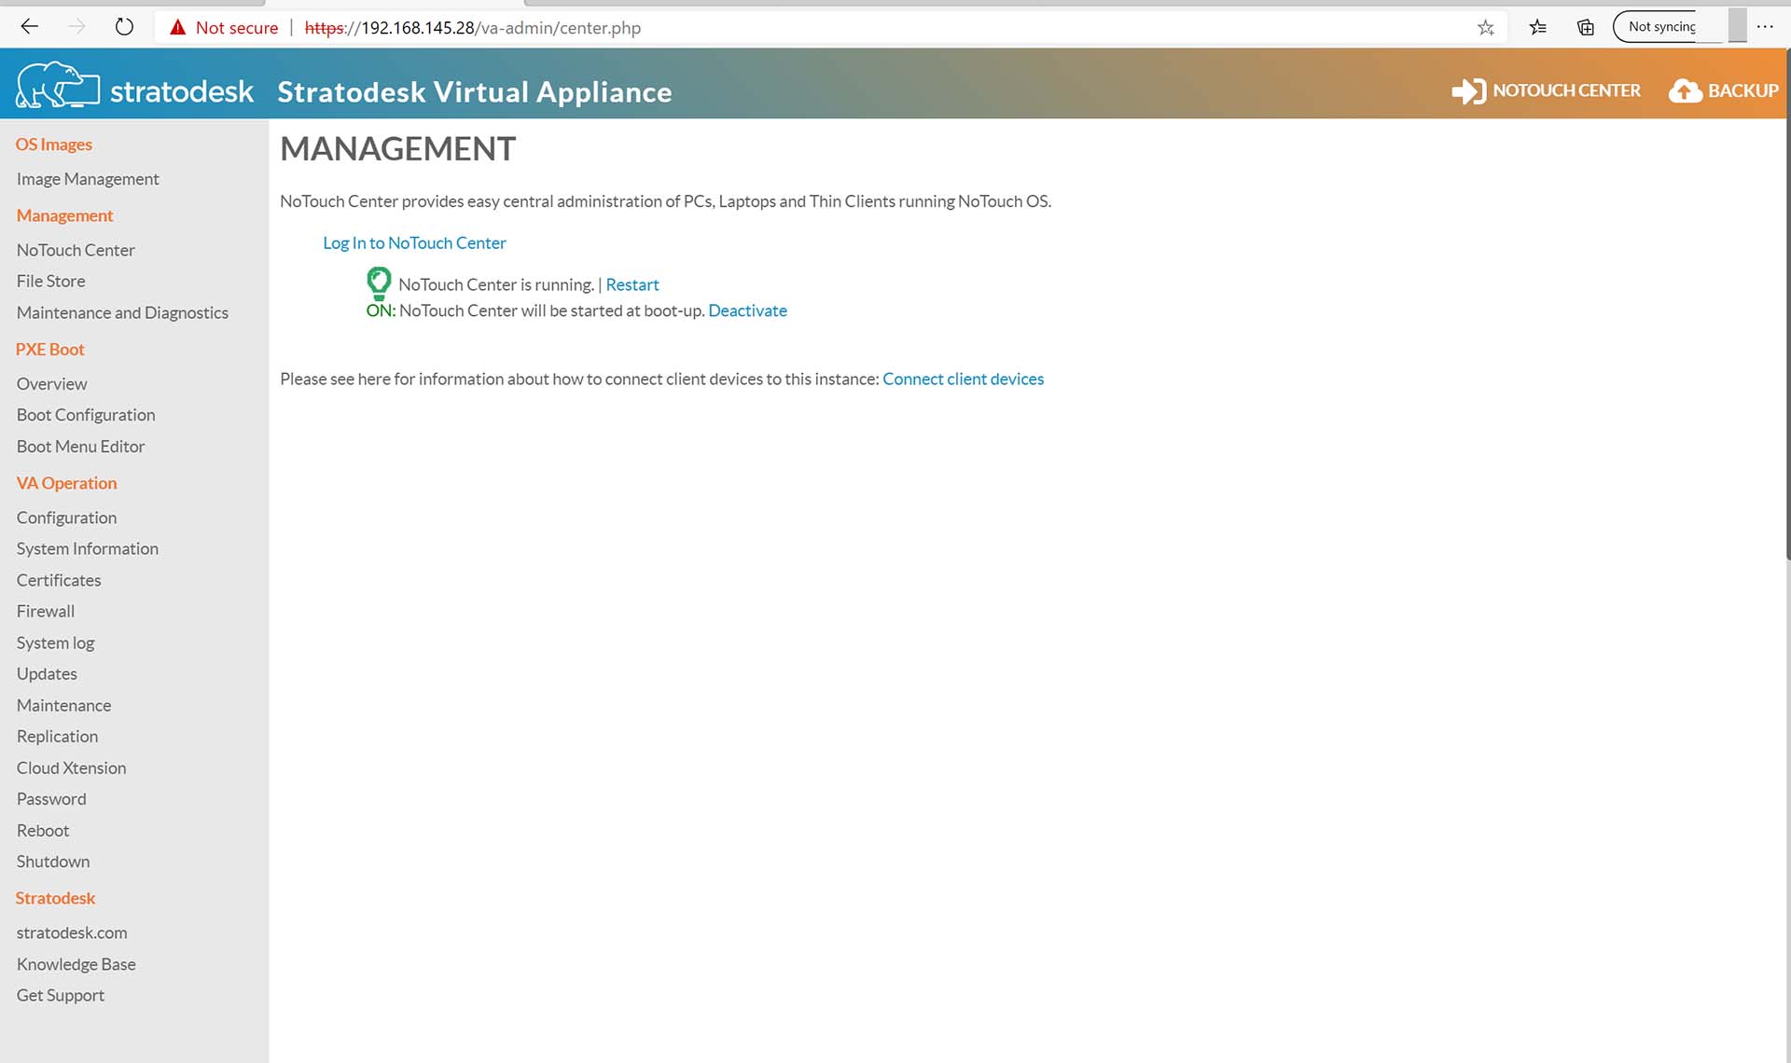The height and width of the screenshot is (1063, 1791).
Task: Toggle NoTouch Center service by clicking Deactivate
Action: click(748, 310)
